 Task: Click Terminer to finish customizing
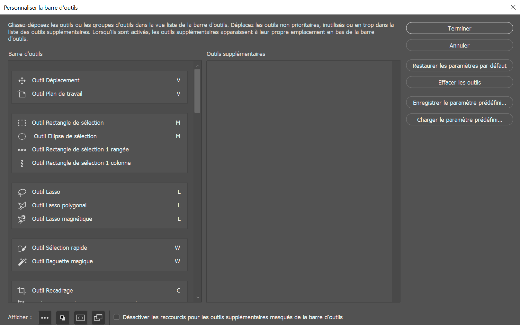459,28
